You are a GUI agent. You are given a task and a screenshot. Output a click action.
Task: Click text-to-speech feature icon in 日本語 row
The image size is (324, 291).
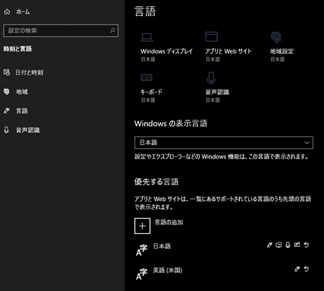tap(278, 245)
